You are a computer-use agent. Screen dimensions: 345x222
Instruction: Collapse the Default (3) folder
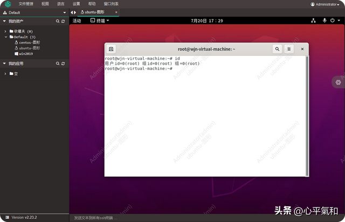(x=6, y=37)
